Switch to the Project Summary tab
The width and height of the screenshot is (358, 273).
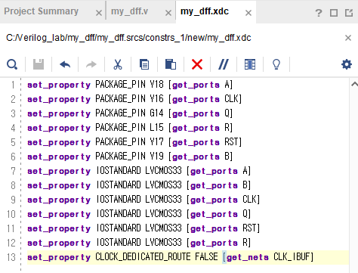coord(42,11)
